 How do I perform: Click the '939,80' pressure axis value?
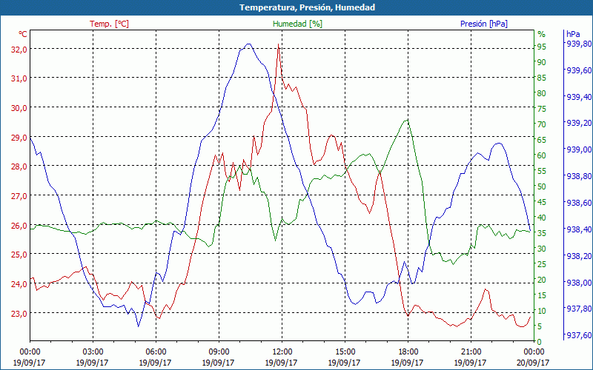(x=578, y=44)
